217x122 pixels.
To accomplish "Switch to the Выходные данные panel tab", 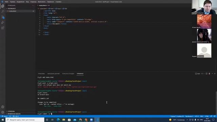I will [54, 74].
